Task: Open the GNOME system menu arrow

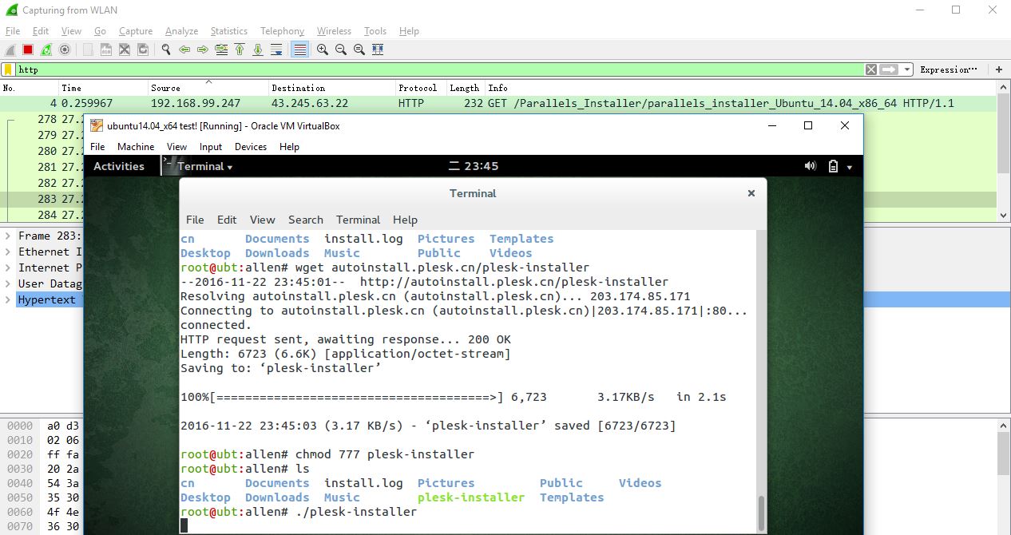Action: click(850, 167)
